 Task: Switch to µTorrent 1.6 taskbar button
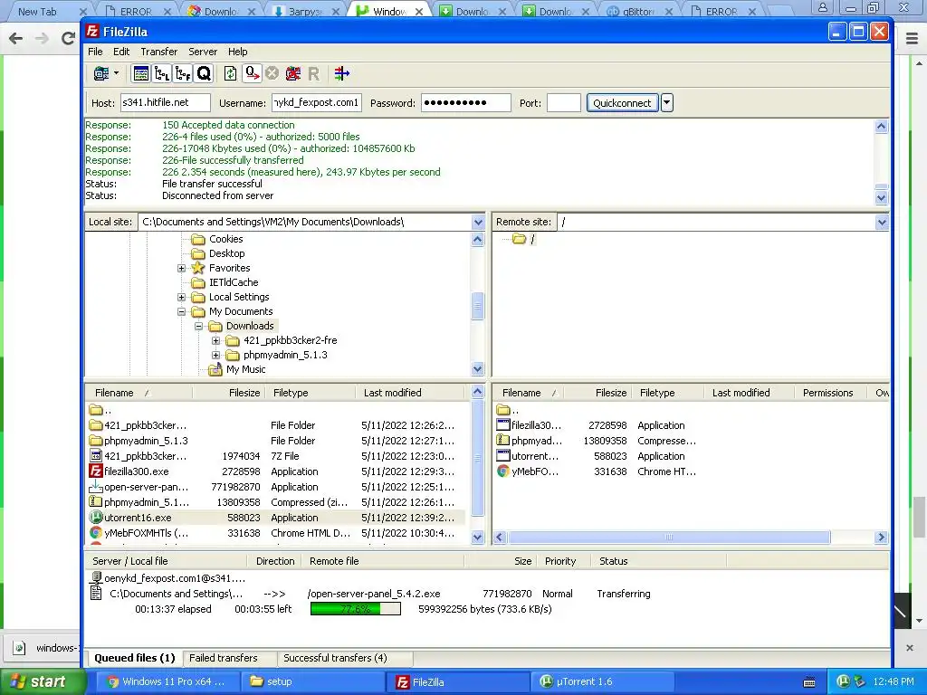(x=602, y=681)
